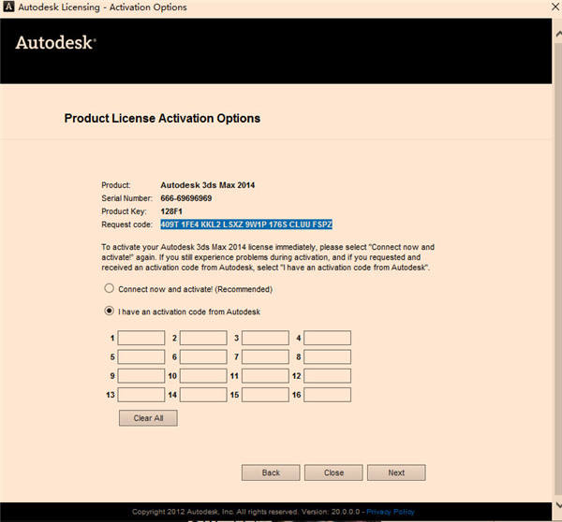562x522 pixels.
Task: Click the Autodesk app icon in title bar
Action: tap(8, 7)
